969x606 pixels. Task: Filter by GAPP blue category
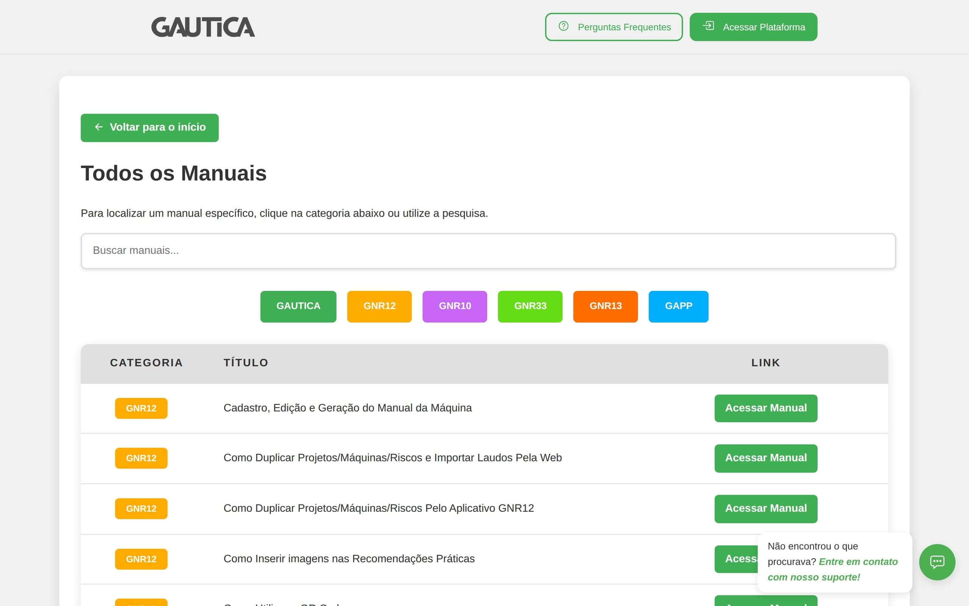678,306
